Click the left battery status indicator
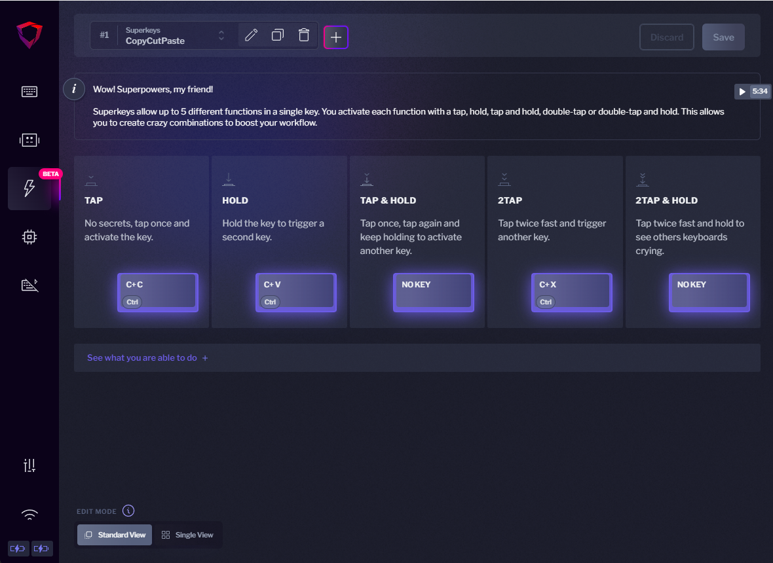 tap(18, 548)
